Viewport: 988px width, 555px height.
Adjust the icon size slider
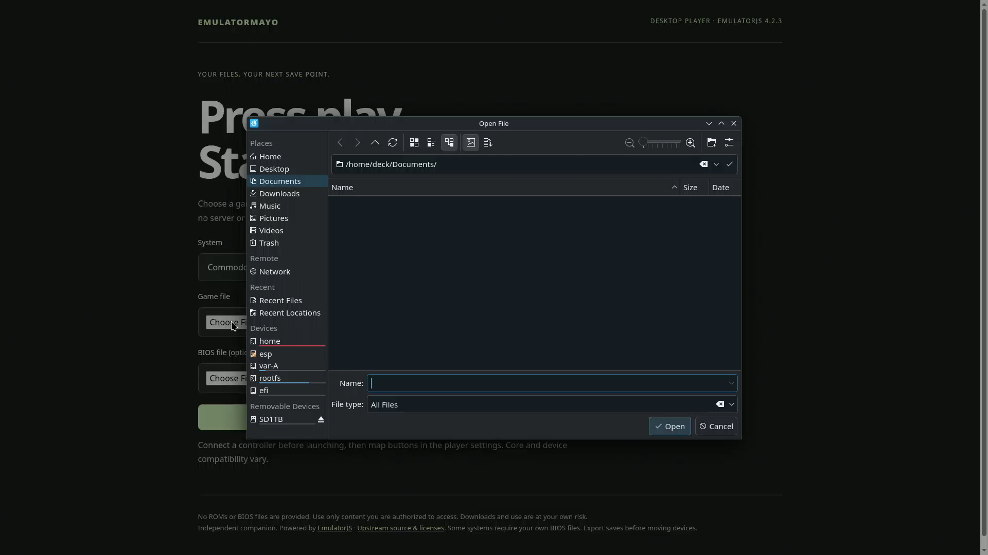(x=660, y=142)
